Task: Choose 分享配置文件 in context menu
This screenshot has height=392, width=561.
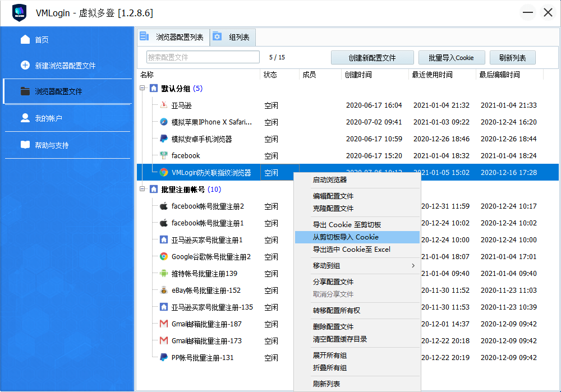Action: pos(357,282)
